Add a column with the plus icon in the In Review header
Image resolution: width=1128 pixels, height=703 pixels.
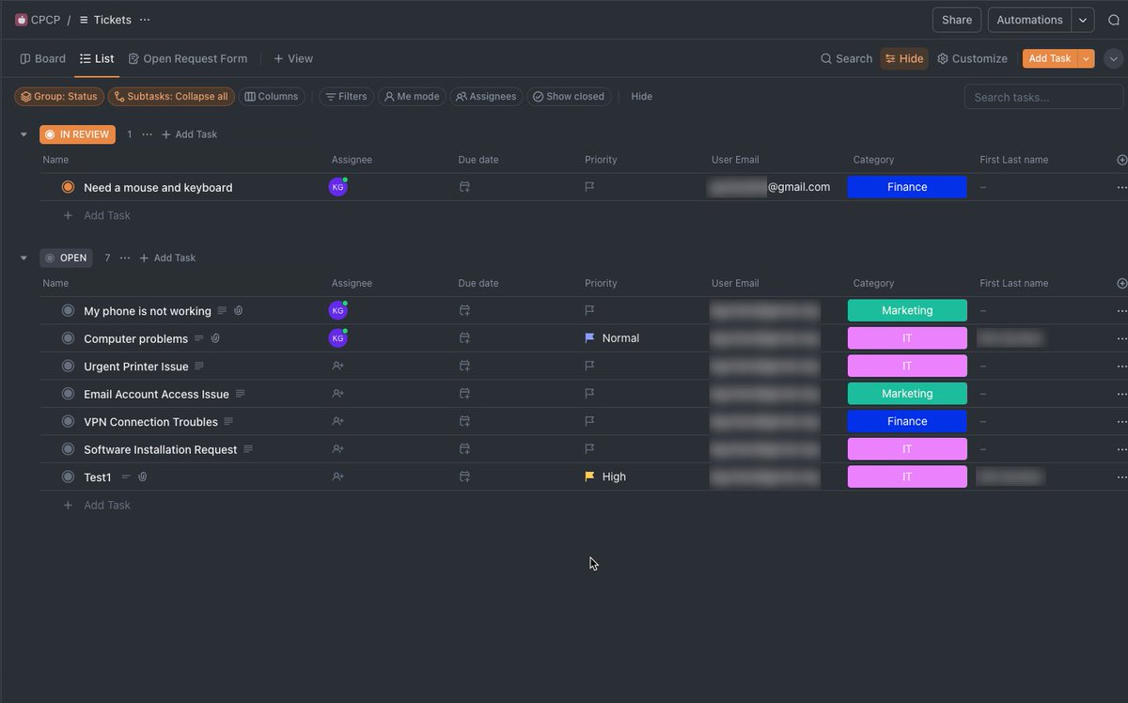click(x=1121, y=160)
